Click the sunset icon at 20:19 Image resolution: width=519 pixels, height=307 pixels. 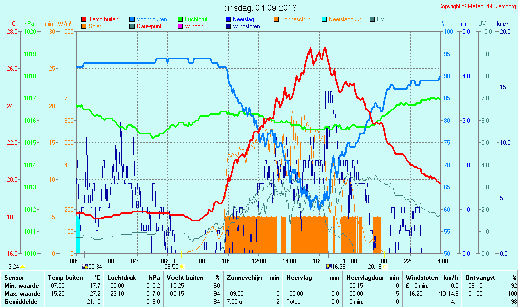pyautogui.click(x=384, y=266)
